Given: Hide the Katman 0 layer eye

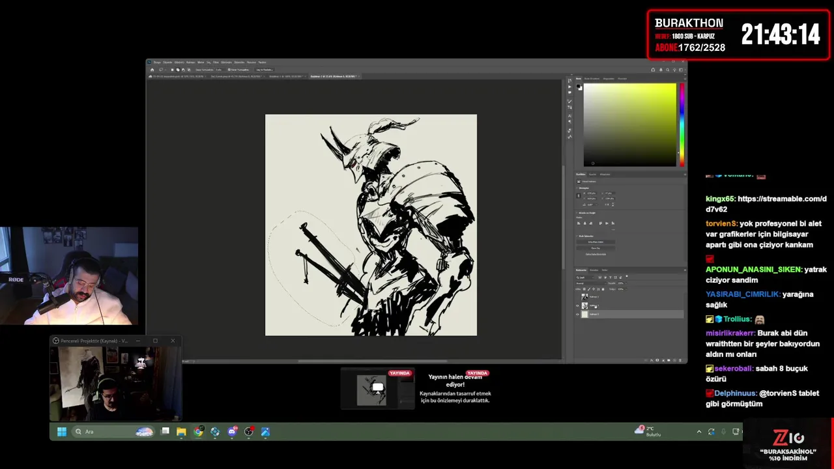Looking at the screenshot, I should (577, 315).
